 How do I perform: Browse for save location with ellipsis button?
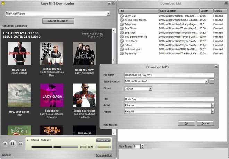[x=212, y=81]
